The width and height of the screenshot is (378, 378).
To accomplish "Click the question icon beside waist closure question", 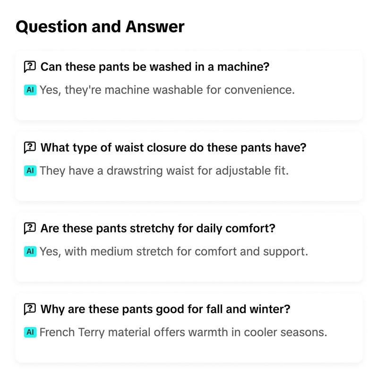I will coord(30,147).
